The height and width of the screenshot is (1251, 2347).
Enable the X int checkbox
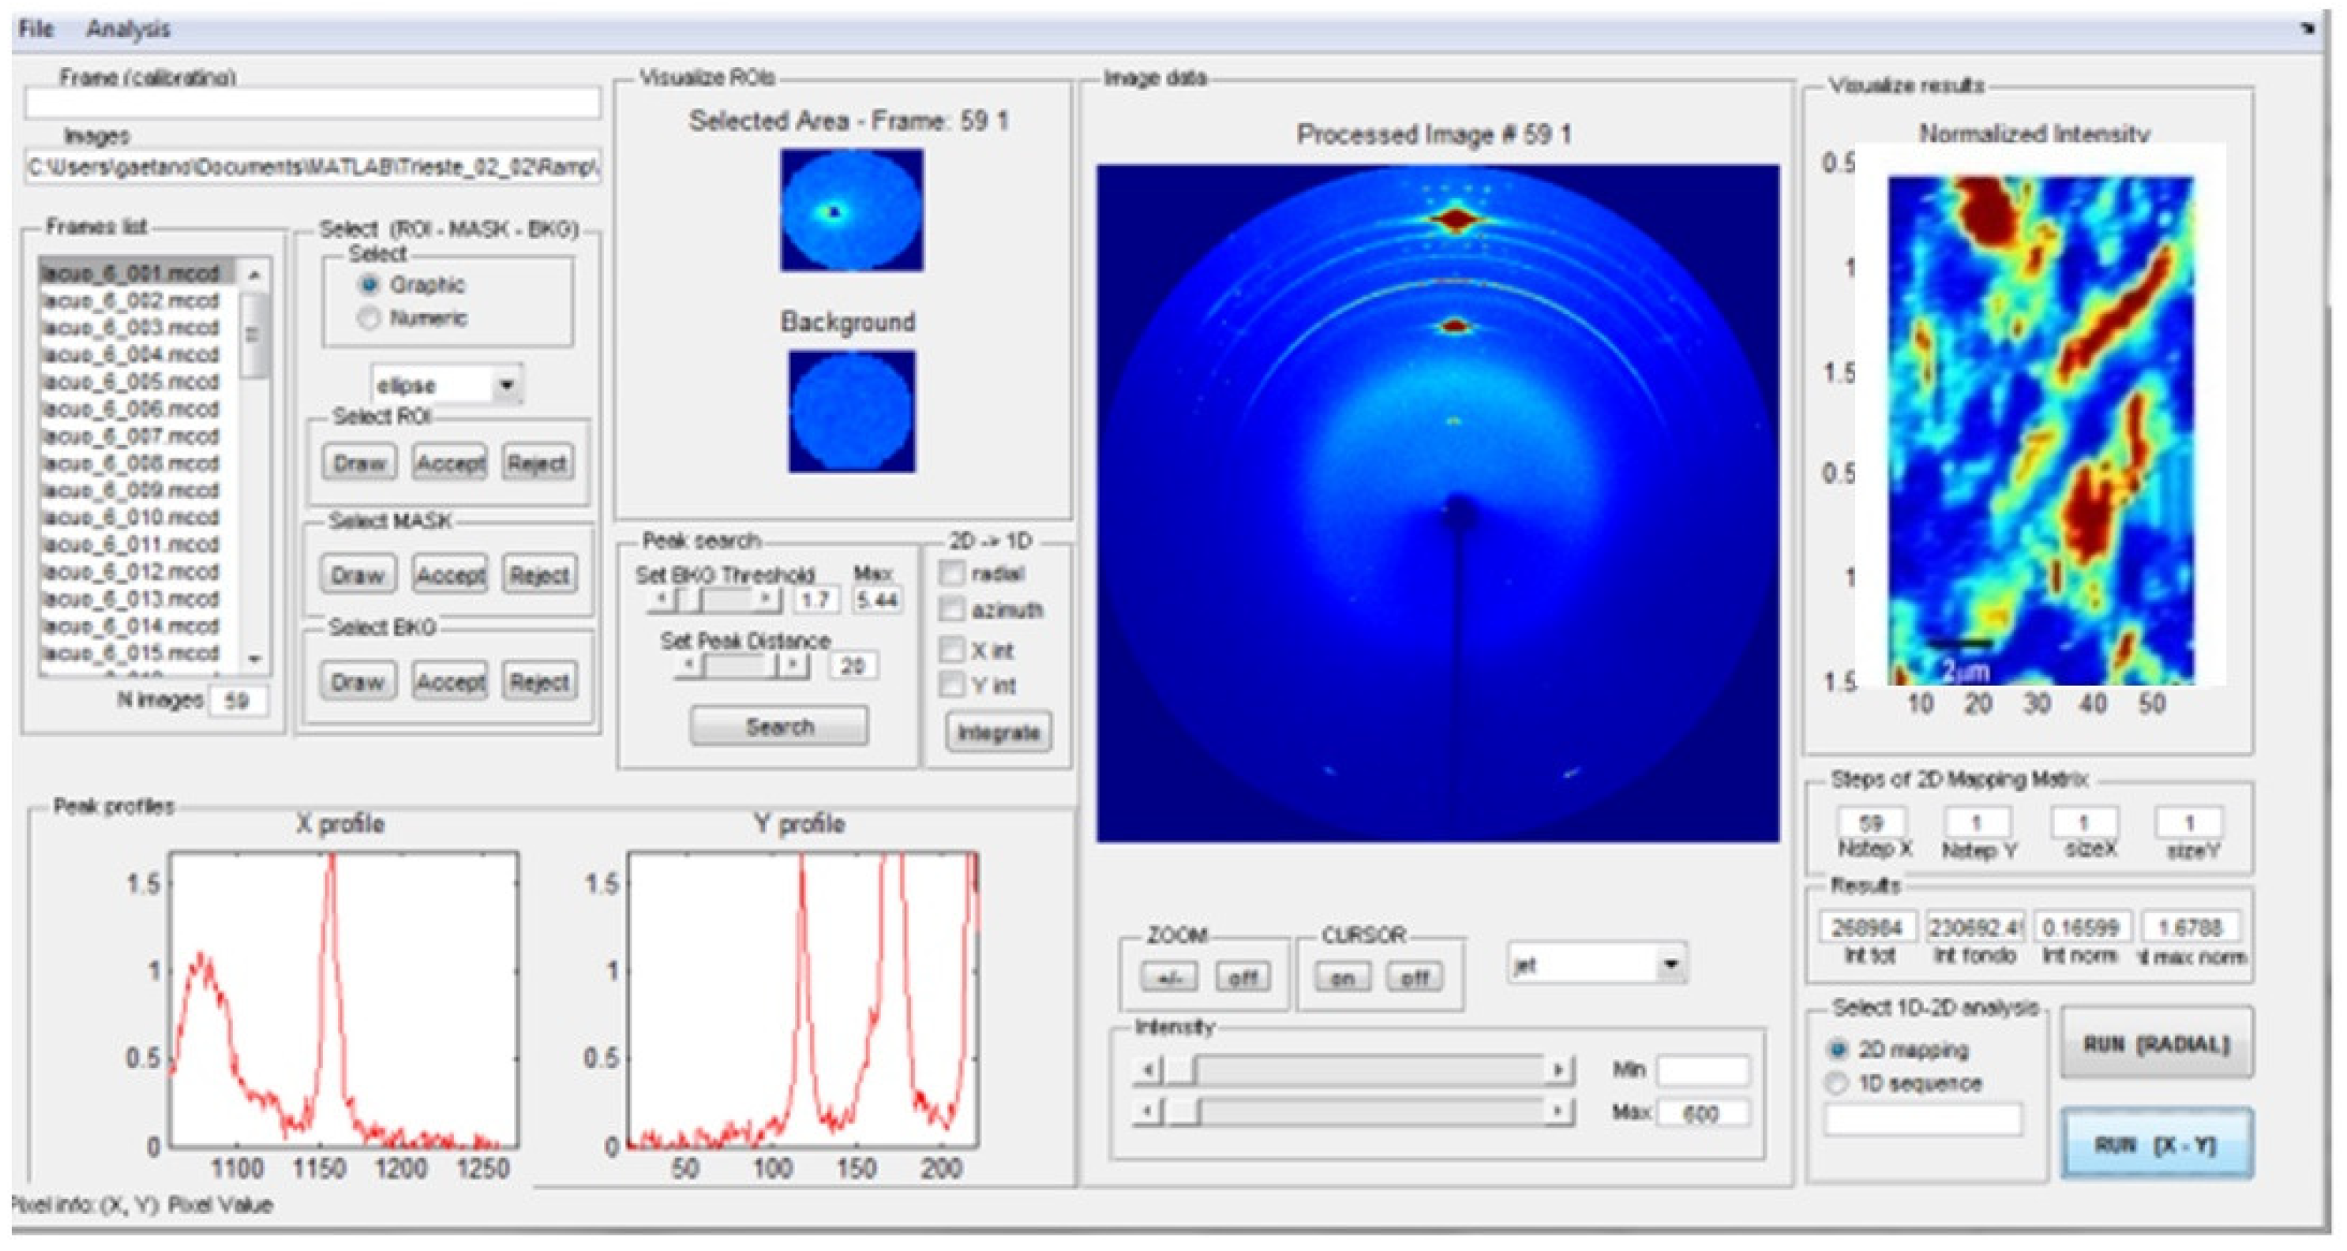[x=951, y=650]
